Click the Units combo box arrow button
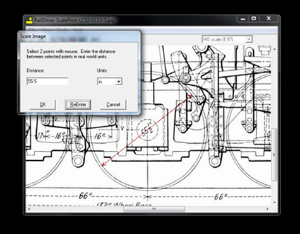300x234 pixels. click(x=119, y=81)
